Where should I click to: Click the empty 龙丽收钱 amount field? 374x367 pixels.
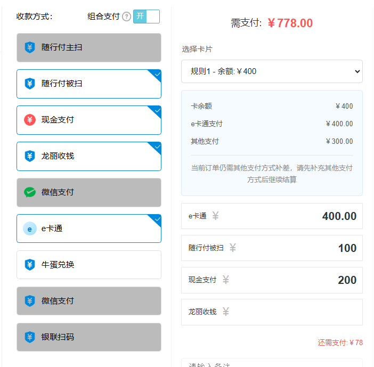point(298,312)
